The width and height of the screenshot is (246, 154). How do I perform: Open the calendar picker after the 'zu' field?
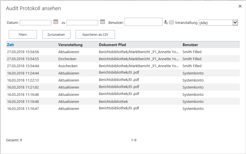click(103, 22)
